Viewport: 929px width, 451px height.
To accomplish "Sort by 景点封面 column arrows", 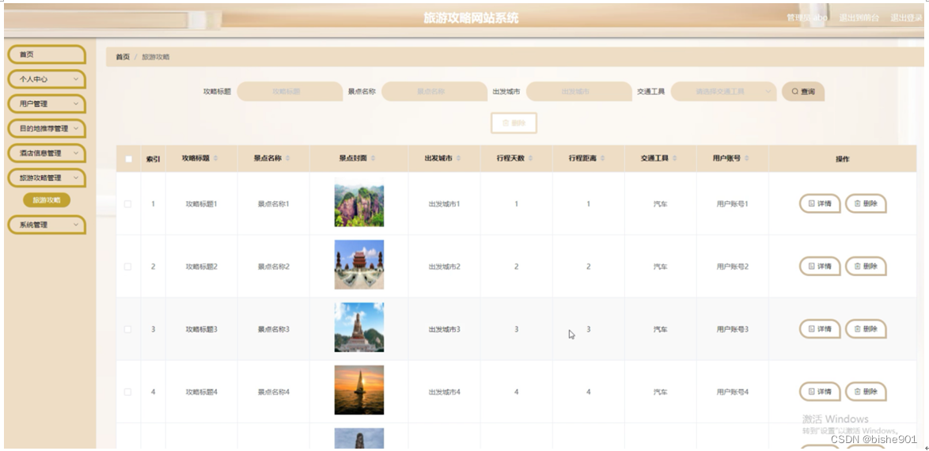I will click(x=373, y=158).
